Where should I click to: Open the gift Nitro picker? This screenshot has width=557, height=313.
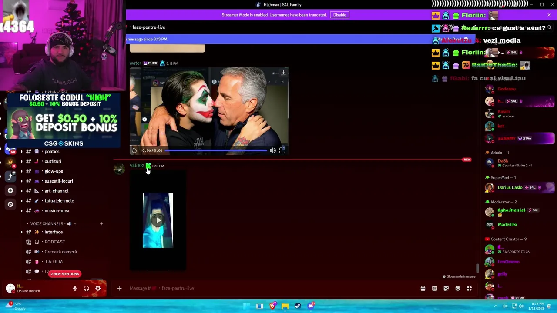[x=423, y=288]
